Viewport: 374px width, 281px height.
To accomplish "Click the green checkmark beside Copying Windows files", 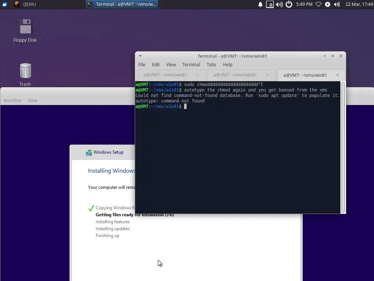I will coord(91,208).
